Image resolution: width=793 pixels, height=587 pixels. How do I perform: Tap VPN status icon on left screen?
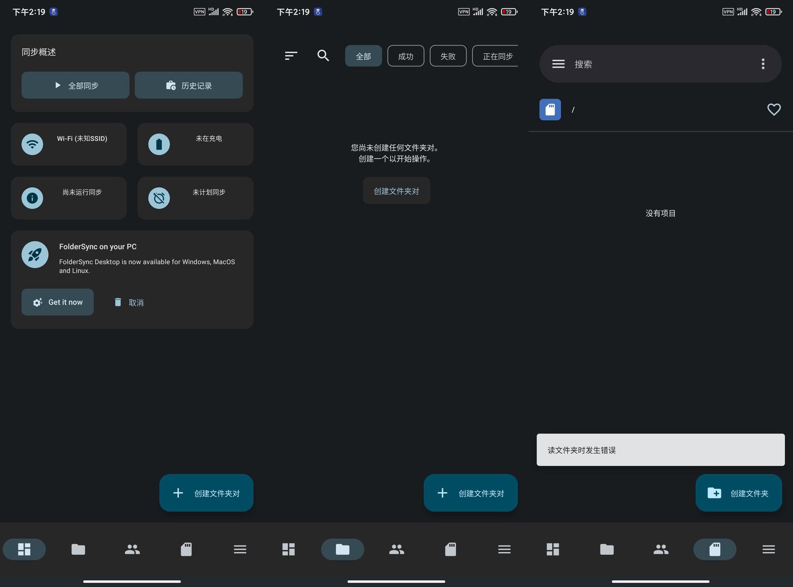[x=199, y=12]
